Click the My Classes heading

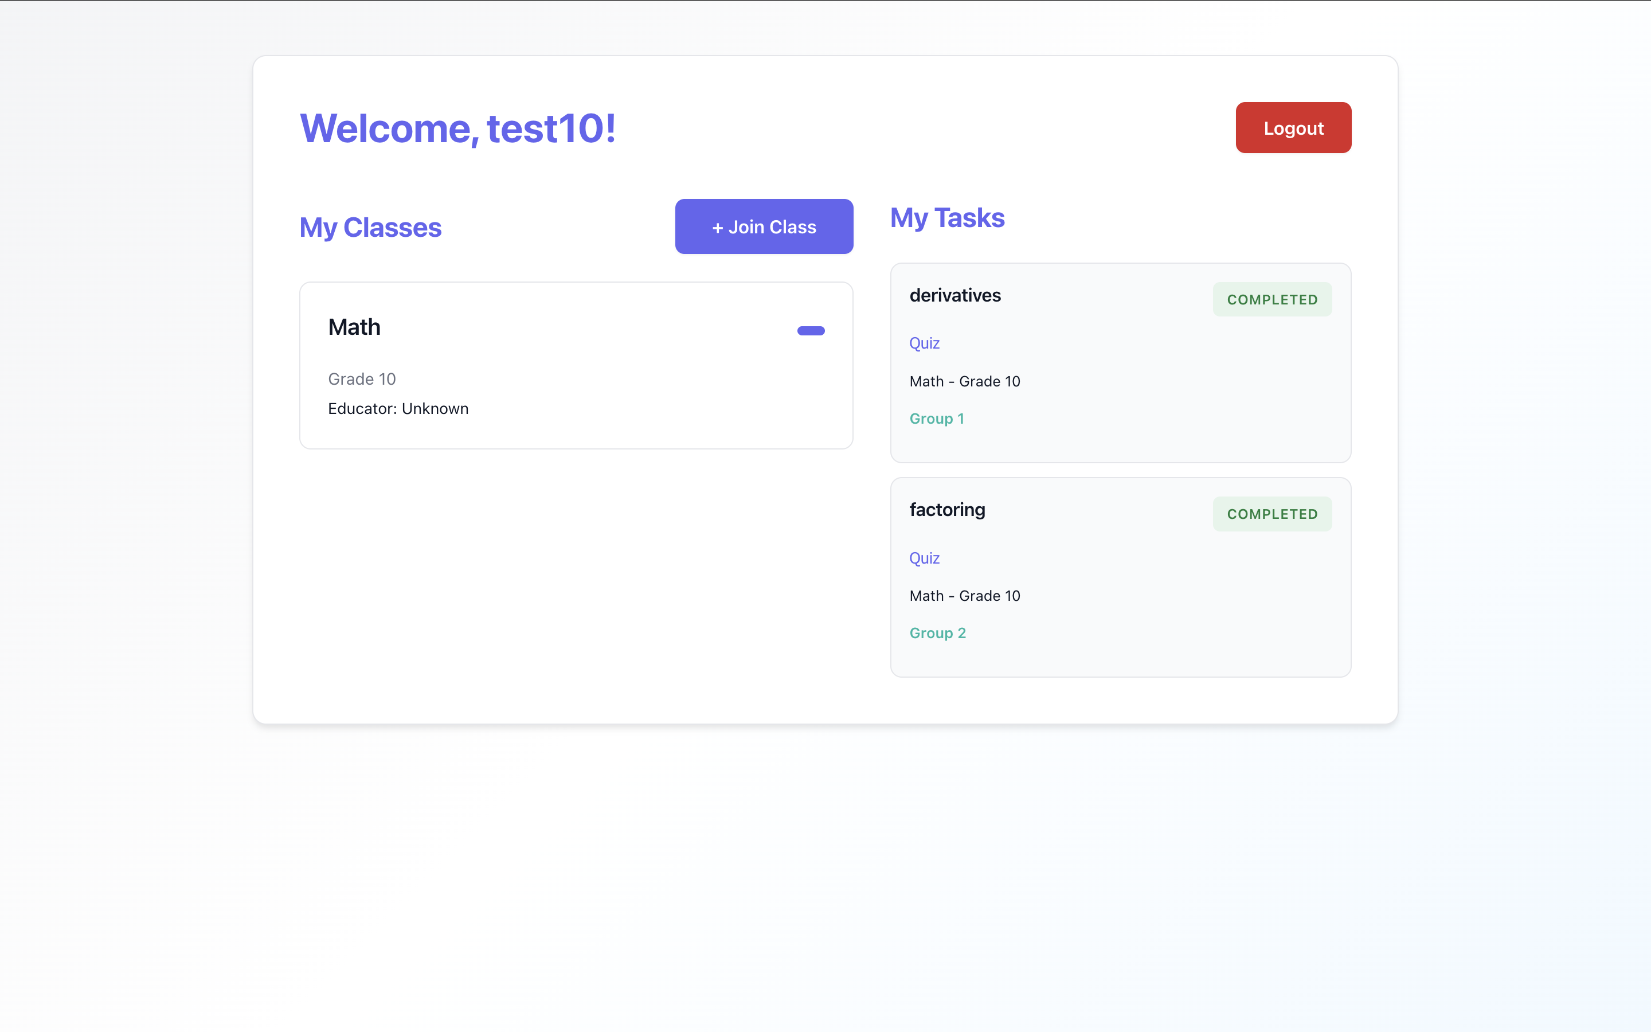click(x=370, y=227)
